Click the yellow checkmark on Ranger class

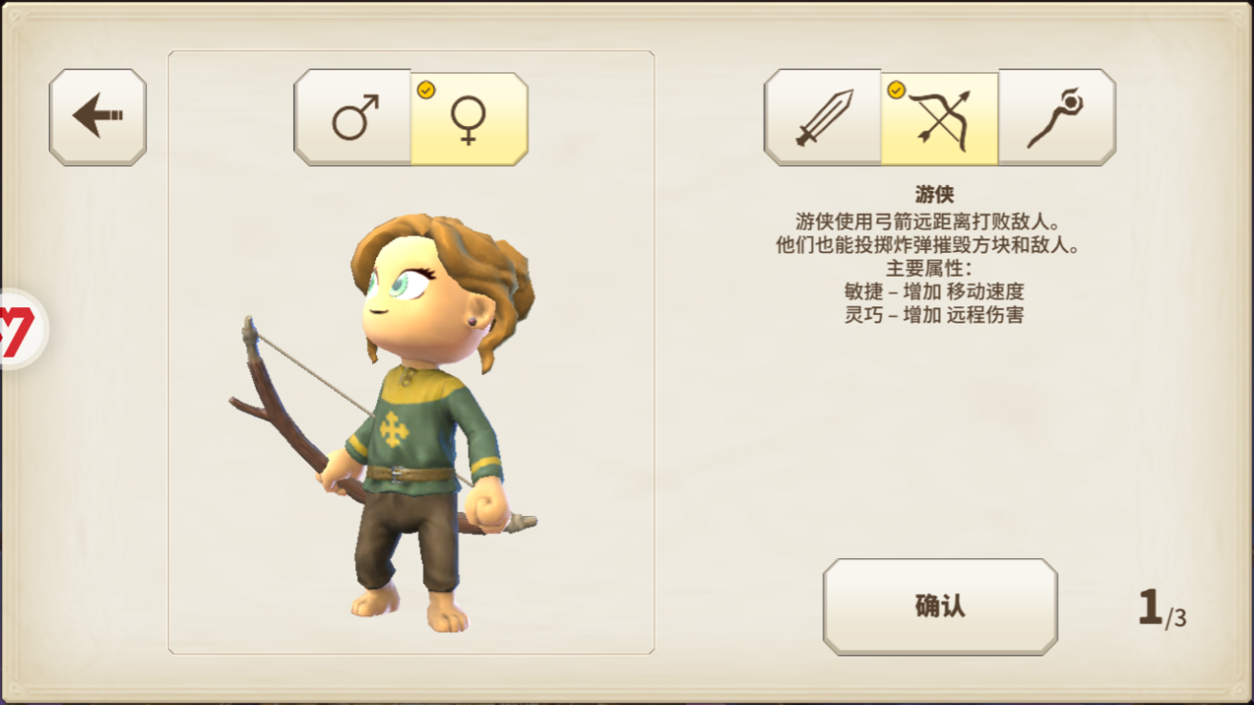tap(895, 90)
